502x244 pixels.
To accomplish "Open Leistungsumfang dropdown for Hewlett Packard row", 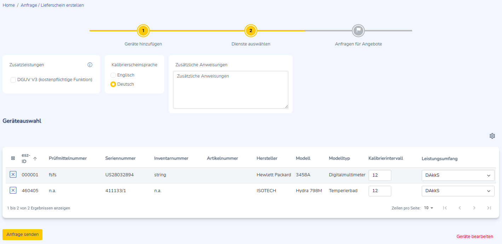I will pyautogui.click(x=458, y=175).
